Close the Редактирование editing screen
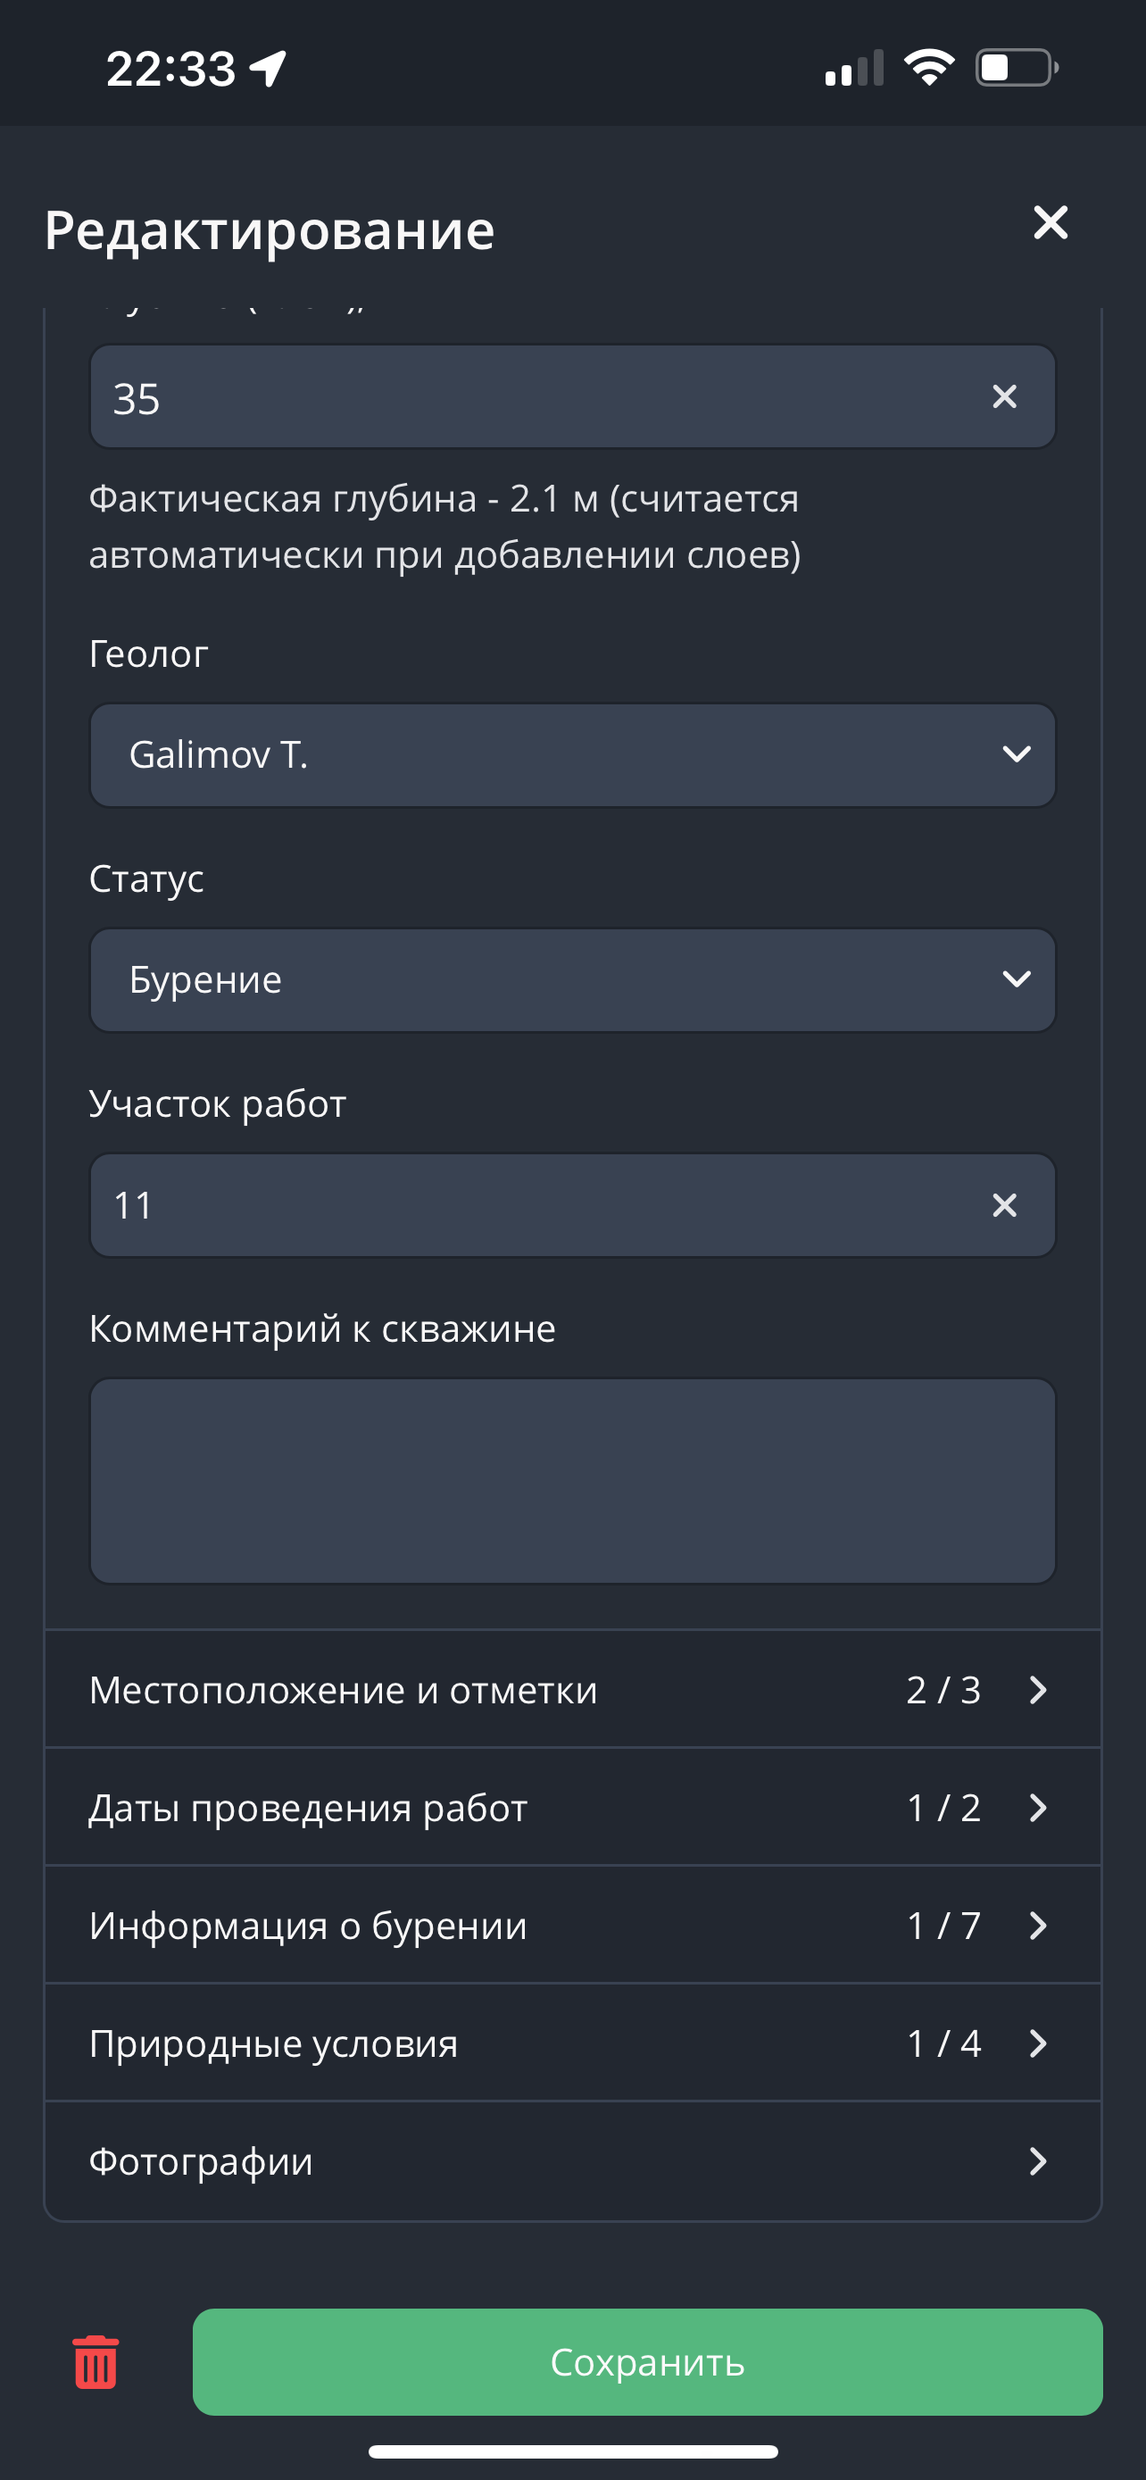1146x2480 pixels. point(1050,222)
